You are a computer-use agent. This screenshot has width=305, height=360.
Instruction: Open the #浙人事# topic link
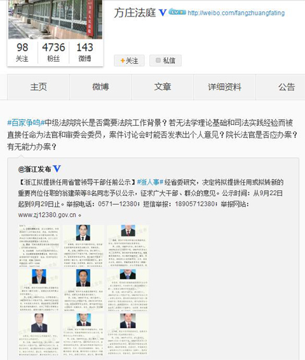click(x=150, y=183)
